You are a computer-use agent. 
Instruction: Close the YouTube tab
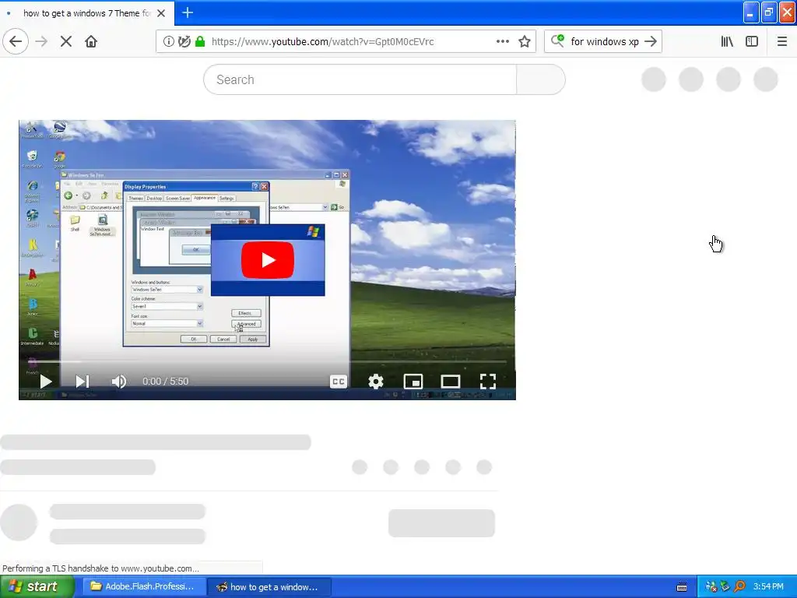point(161,13)
